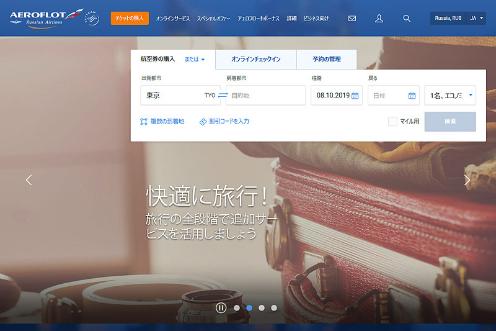Open the 詳細 menu
Image resolution: width=496 pixels, height=331 pixels.
pos(291,19)
